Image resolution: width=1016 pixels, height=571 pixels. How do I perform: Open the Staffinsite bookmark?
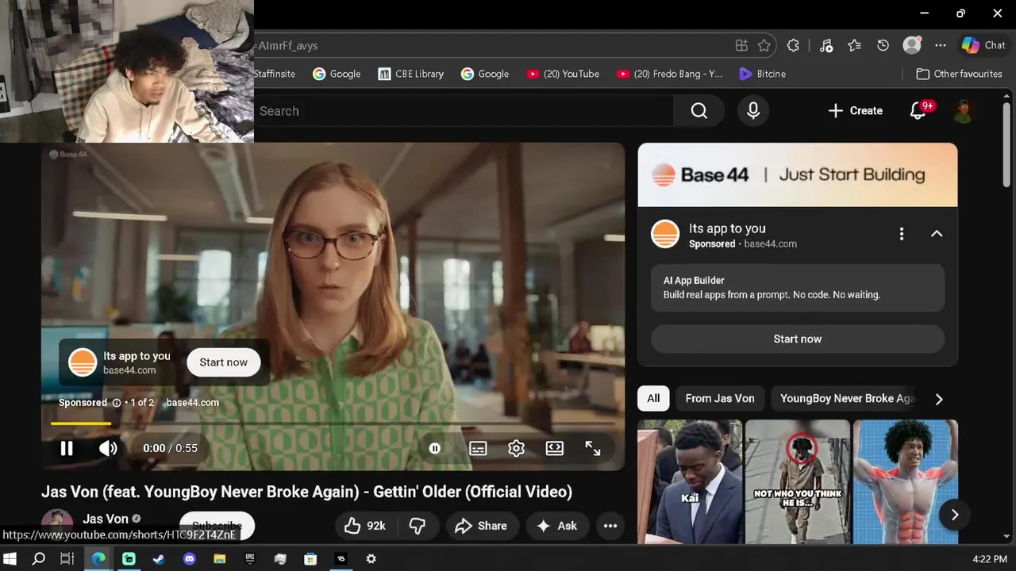275,74
